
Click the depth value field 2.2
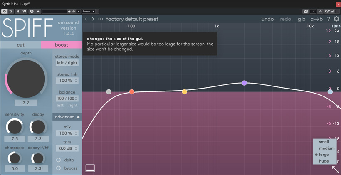click(26, 103)
